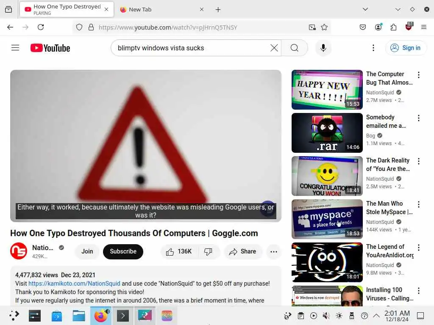
Task: Open a new tab with plus button
Action: (x=218, y=10)
